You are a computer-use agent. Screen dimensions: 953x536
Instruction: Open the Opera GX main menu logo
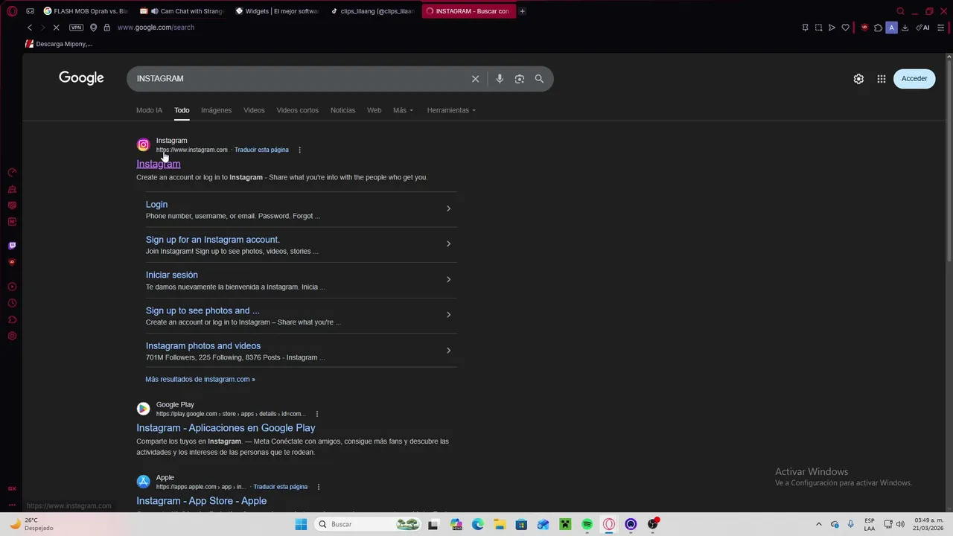[13, 11]
